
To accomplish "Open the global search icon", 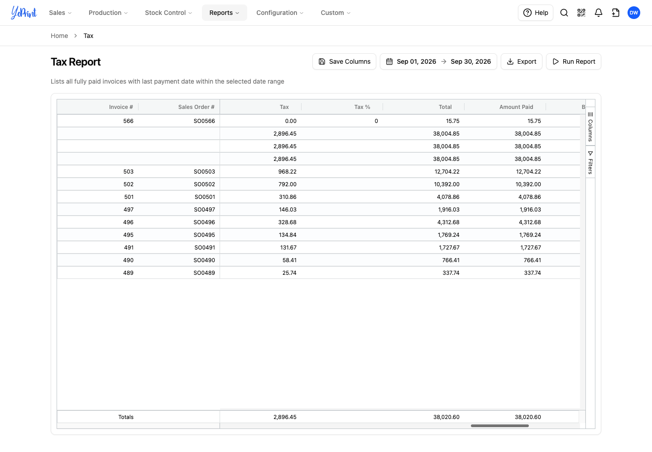I will (x=564, y=13).
